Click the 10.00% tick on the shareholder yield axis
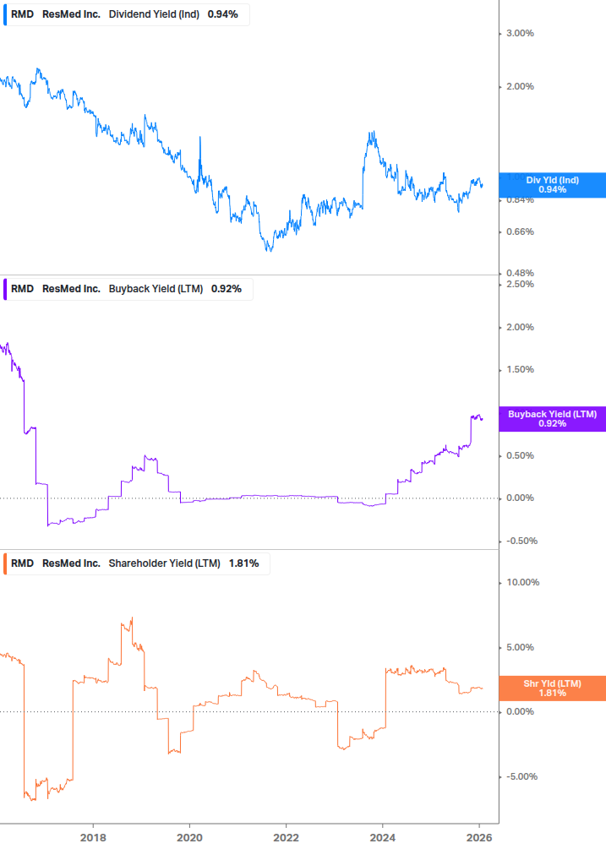The image size is (606, 849). click(x=522, y=582)
